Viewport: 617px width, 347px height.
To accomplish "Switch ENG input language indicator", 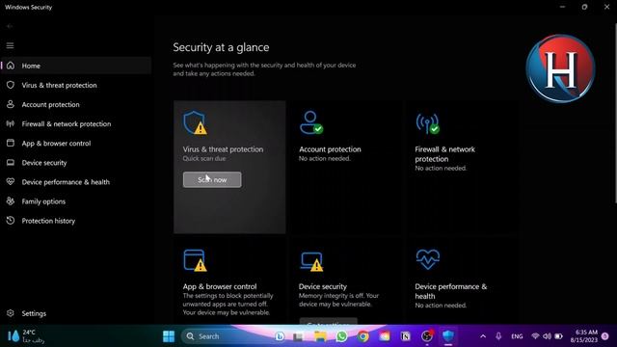I will tap(517, 336).
